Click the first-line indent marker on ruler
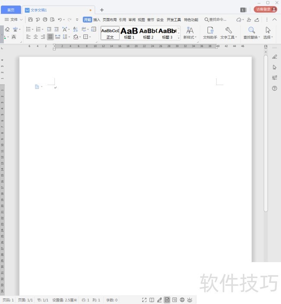The image size is (281, 304). (x=54, y=45)
